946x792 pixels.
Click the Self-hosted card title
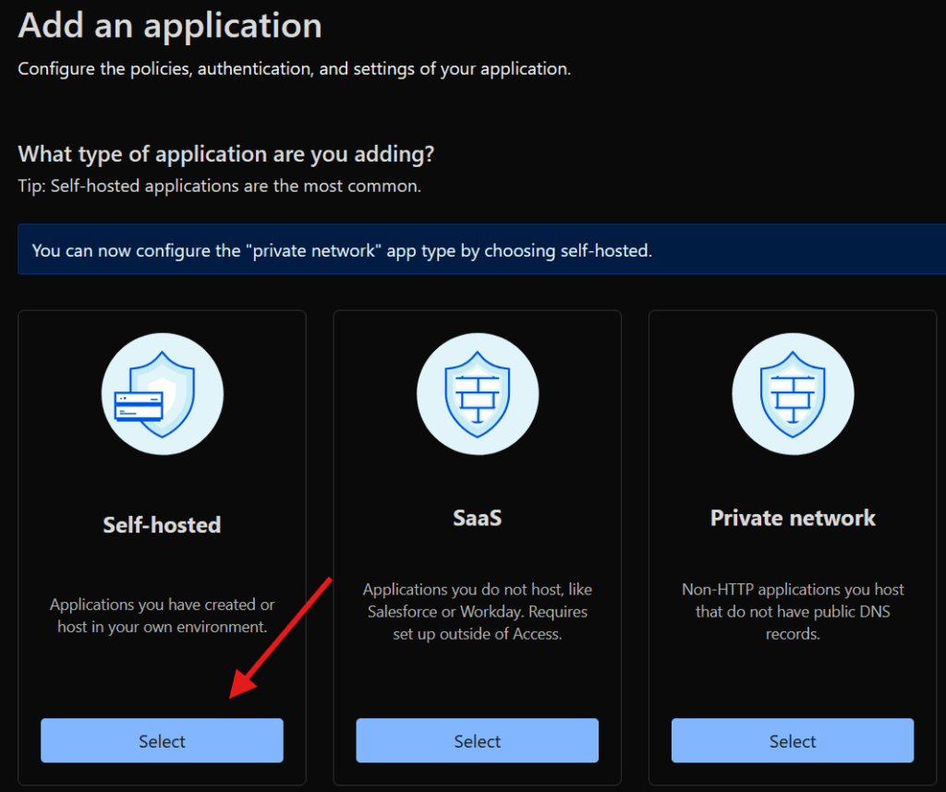[x=162, y=525]
